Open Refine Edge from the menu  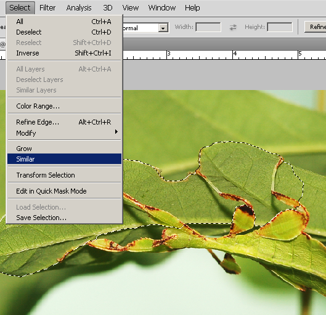(65, 122)
